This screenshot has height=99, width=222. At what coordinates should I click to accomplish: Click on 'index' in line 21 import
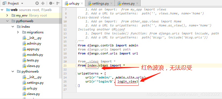[92, 65]
